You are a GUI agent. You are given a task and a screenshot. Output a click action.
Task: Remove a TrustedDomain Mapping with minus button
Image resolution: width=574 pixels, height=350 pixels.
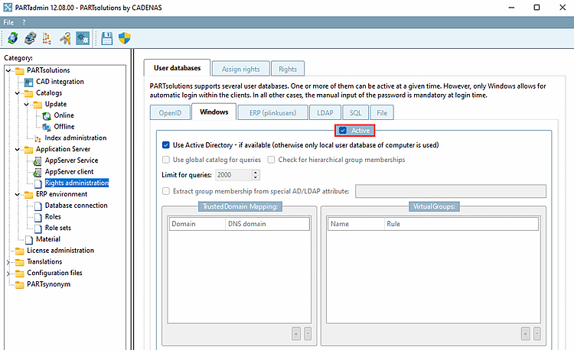pyautogui.click(x=308, y=333)
